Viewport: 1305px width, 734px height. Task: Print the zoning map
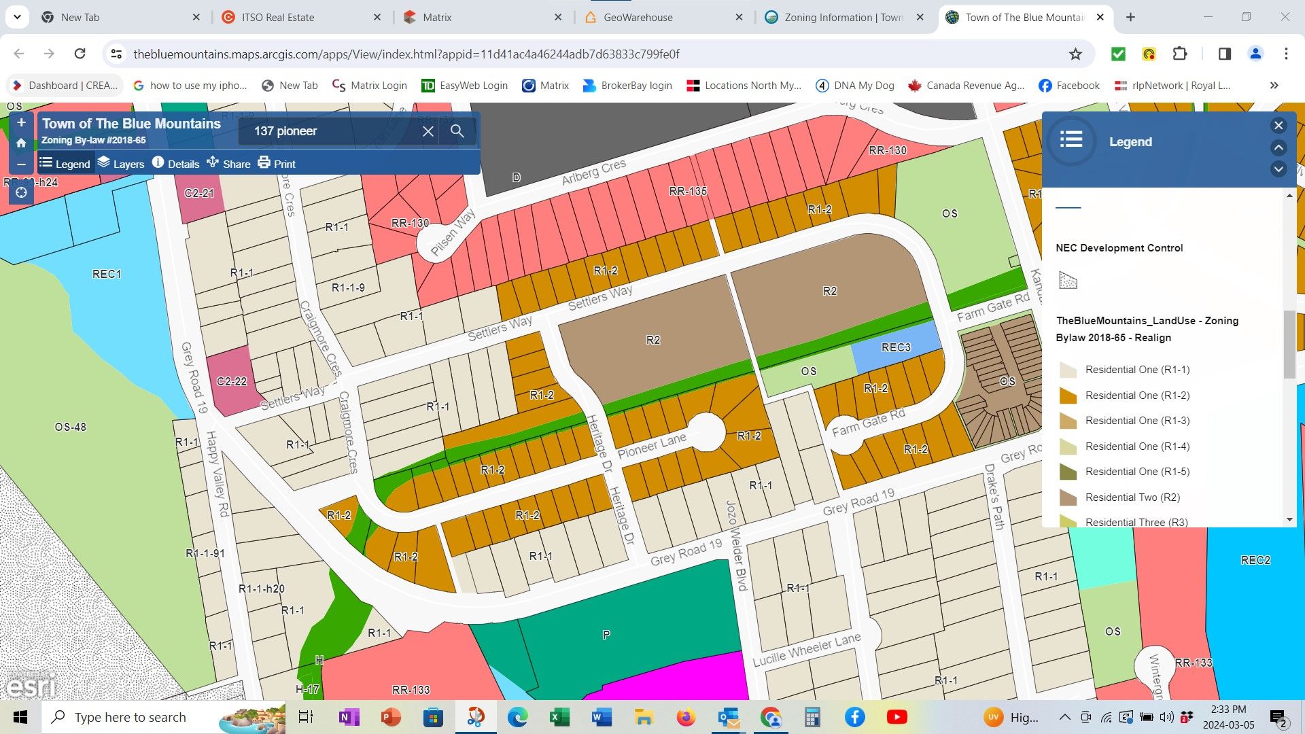[x=277, y=164]
